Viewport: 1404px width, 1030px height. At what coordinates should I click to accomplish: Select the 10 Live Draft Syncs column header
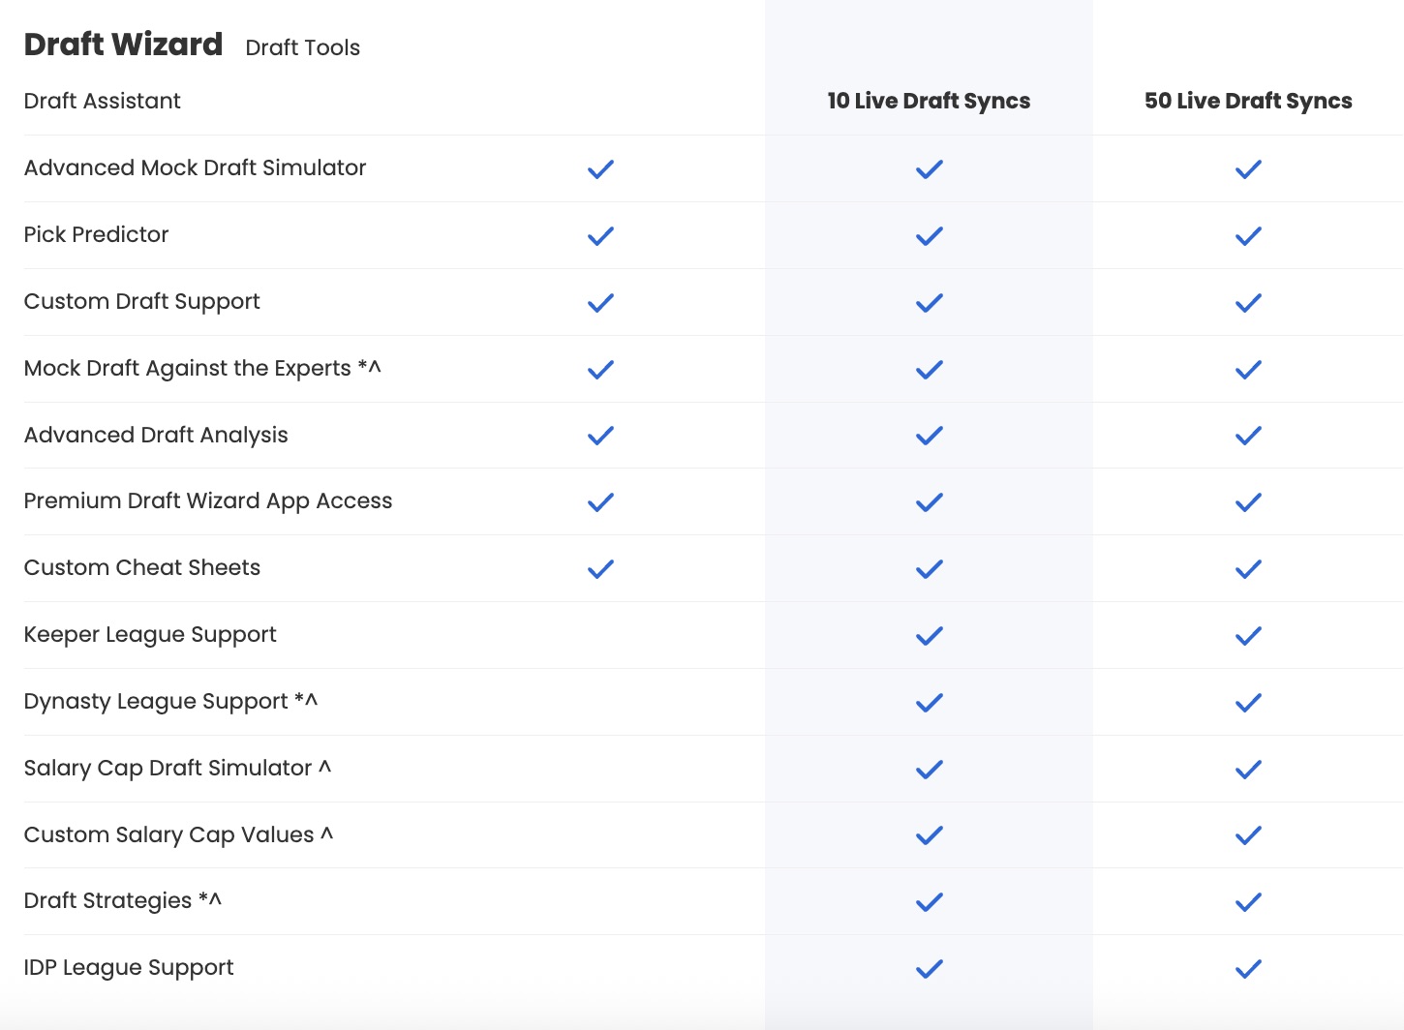pos(929,101)
